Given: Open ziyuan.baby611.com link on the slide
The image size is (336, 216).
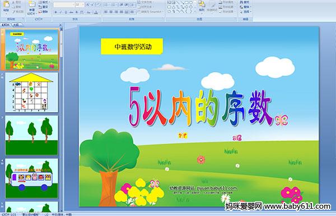Looking at the screenshot, I should pos(217,189).
